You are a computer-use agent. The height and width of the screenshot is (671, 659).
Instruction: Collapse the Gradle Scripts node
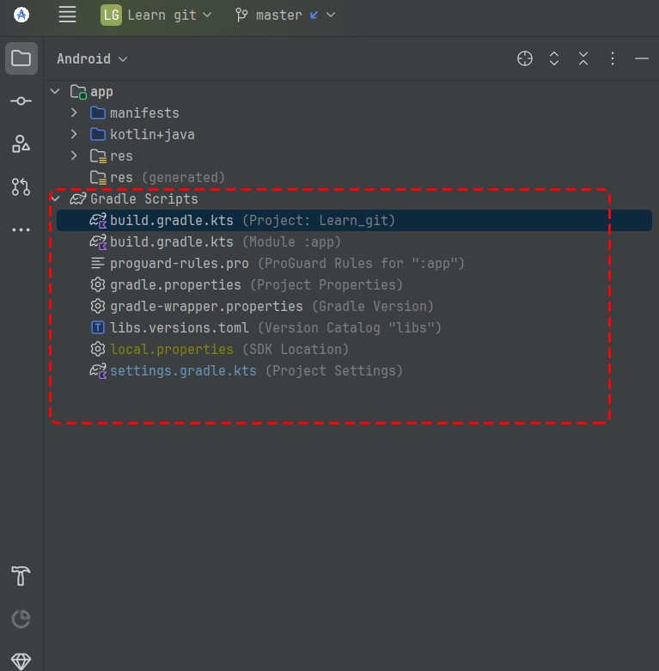pyautogui.click(x=56, y=198)
